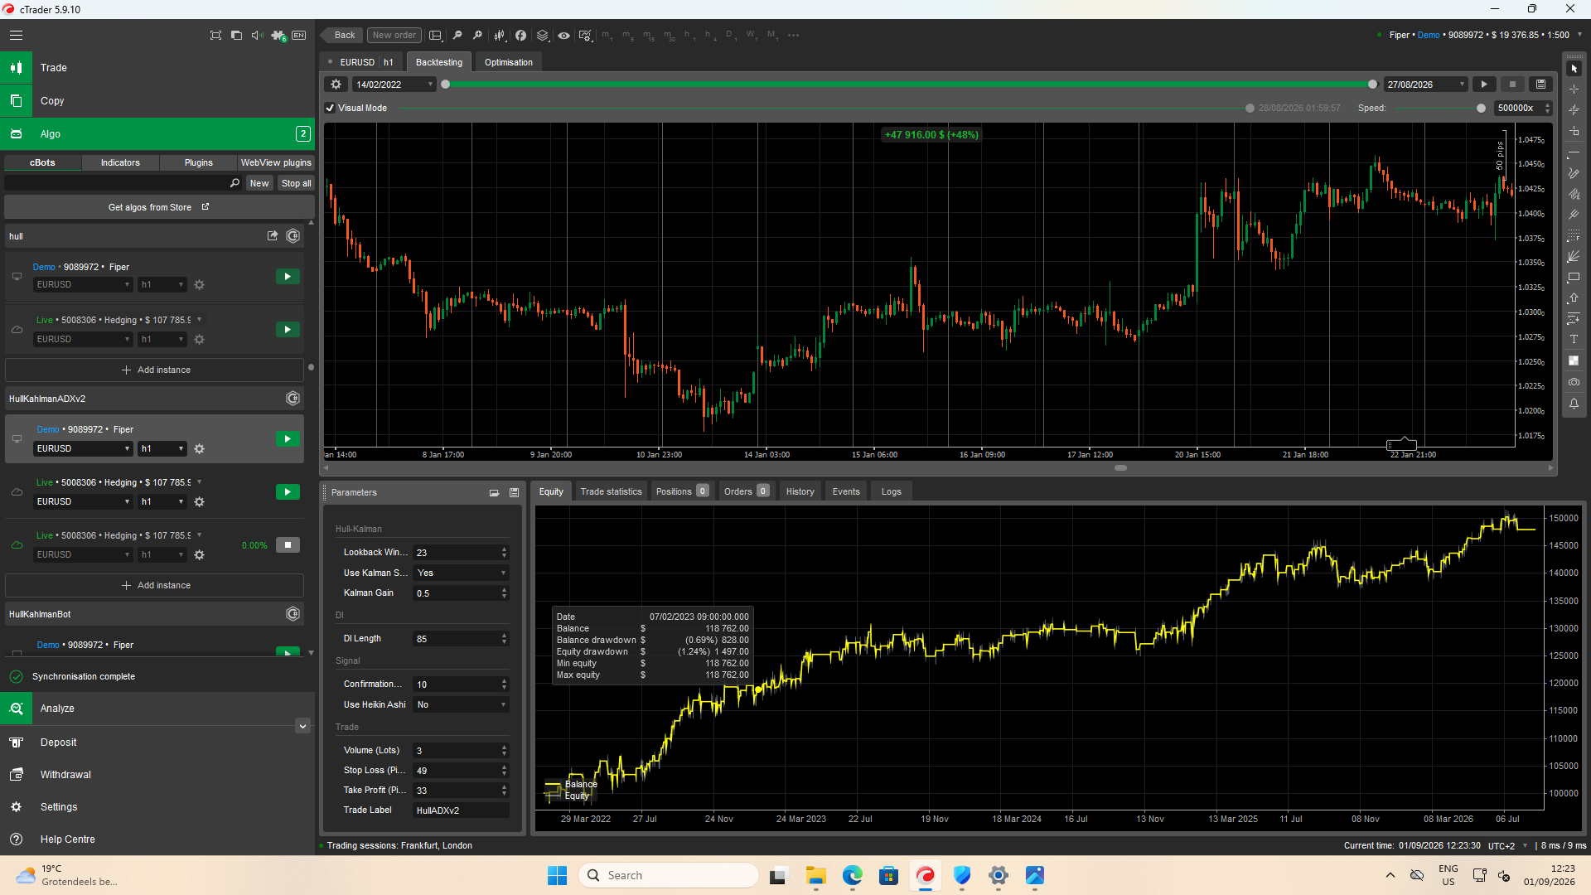Toggle full screen mode icon

coord(215,35)
